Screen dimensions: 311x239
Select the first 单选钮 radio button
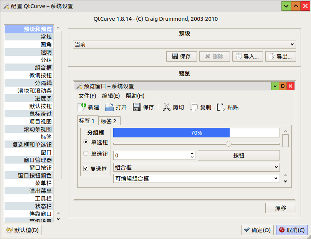86,142
